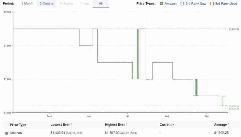Screen dimensions: 241x137
Task: Switch to the 3 Months period
Action: coord(46,4)
